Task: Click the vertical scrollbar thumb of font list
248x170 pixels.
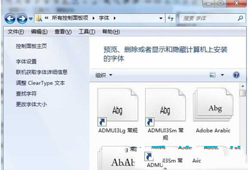Action: pyautogui.click(x=242, y=93)
